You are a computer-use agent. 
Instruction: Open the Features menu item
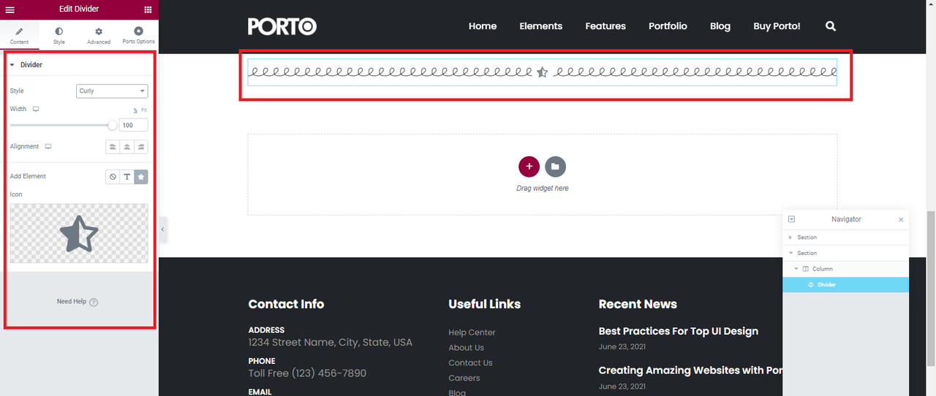click(x=605, y=26)
